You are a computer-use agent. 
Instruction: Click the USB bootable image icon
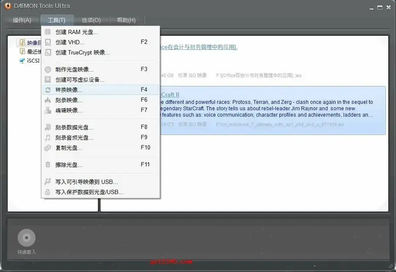48,181
